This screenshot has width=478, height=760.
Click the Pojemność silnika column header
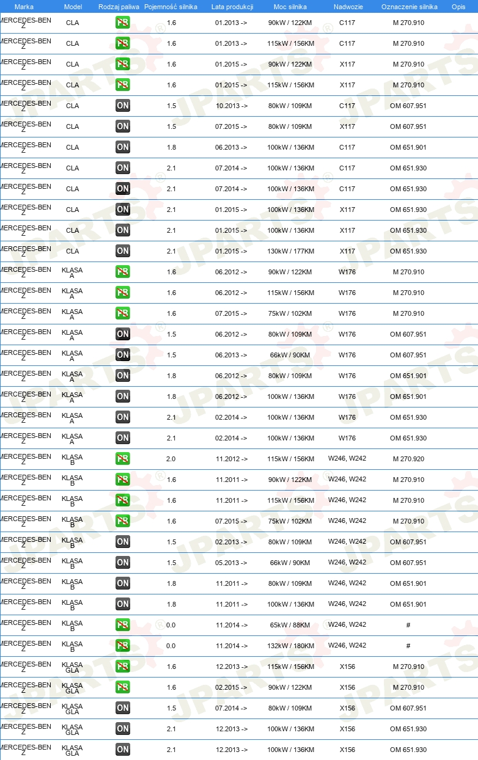(x=171, y=7)
